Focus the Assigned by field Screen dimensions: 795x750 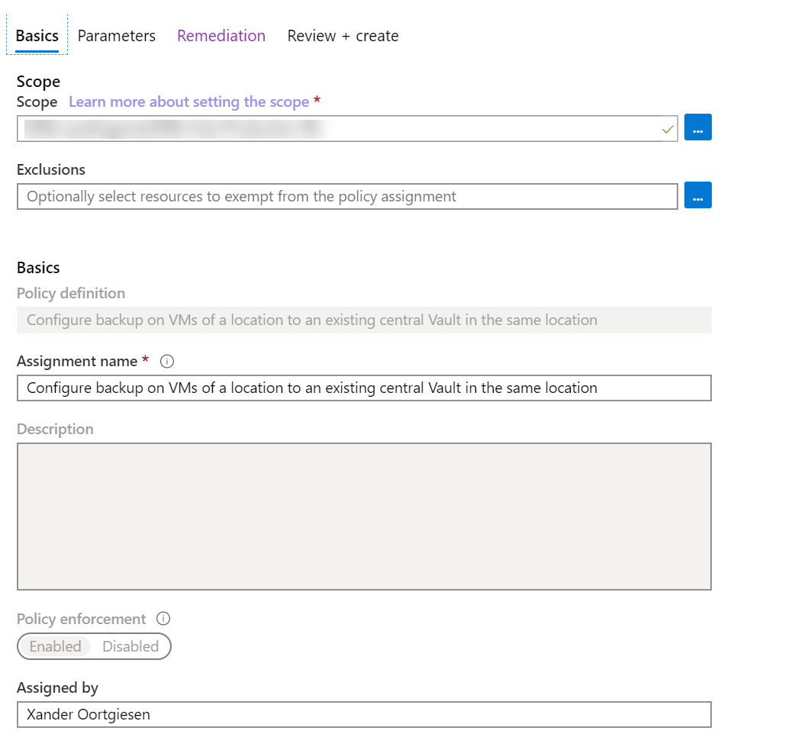coord(363,715)
